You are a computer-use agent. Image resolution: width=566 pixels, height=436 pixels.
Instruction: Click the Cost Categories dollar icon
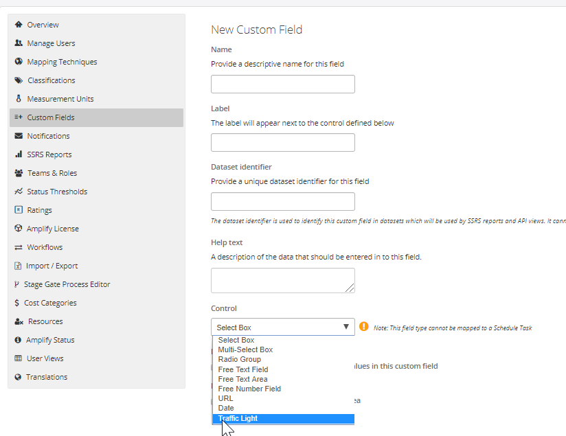[17, 303]
